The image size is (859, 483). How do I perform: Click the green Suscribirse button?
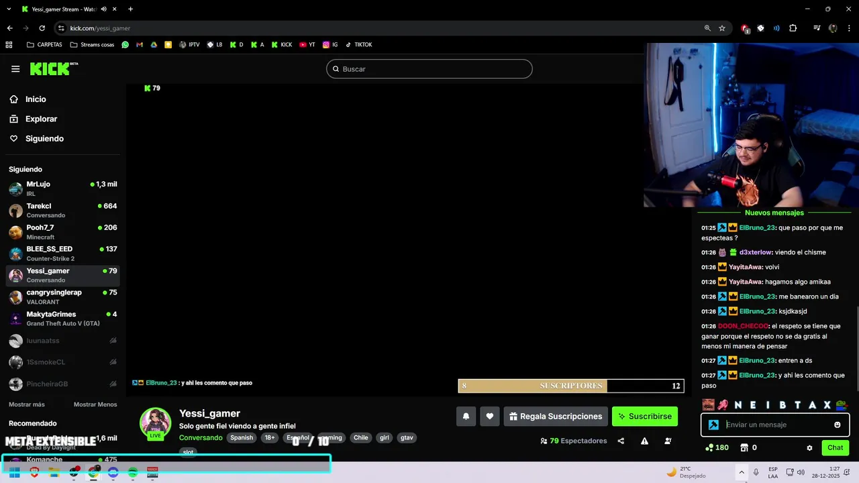point(645,417)
